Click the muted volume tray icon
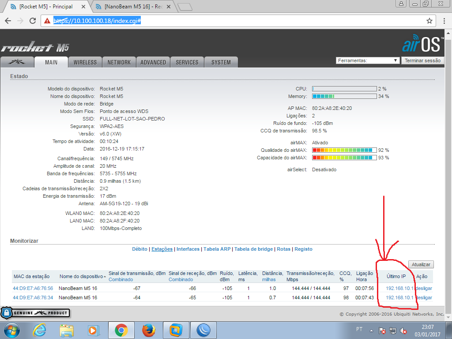Screen dimensions: 452x339 coord(403,331)
